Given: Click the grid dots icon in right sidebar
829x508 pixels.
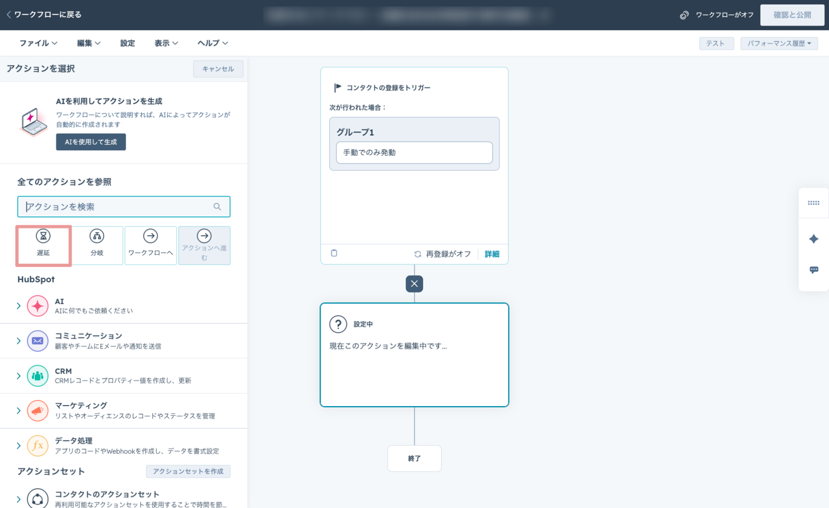Looking at the screenshot, I should (x=813, y=203).
